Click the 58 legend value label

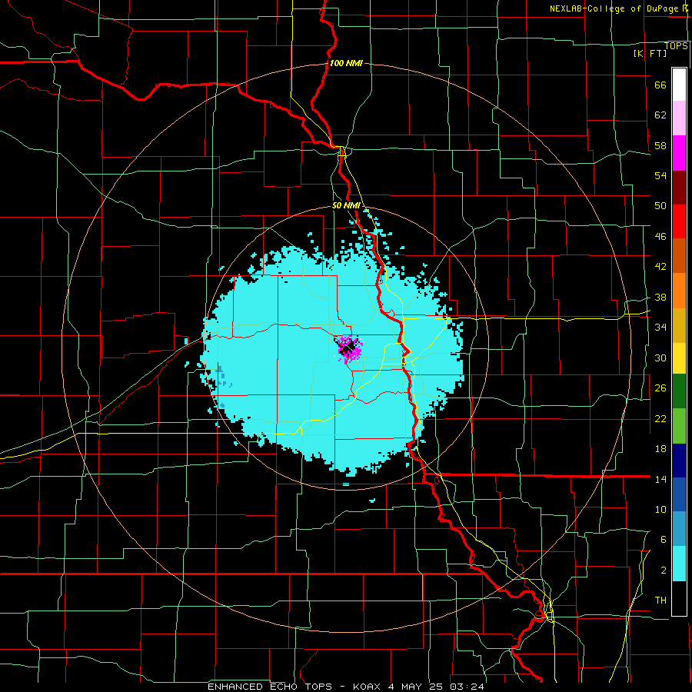click(x=660, y=145)
